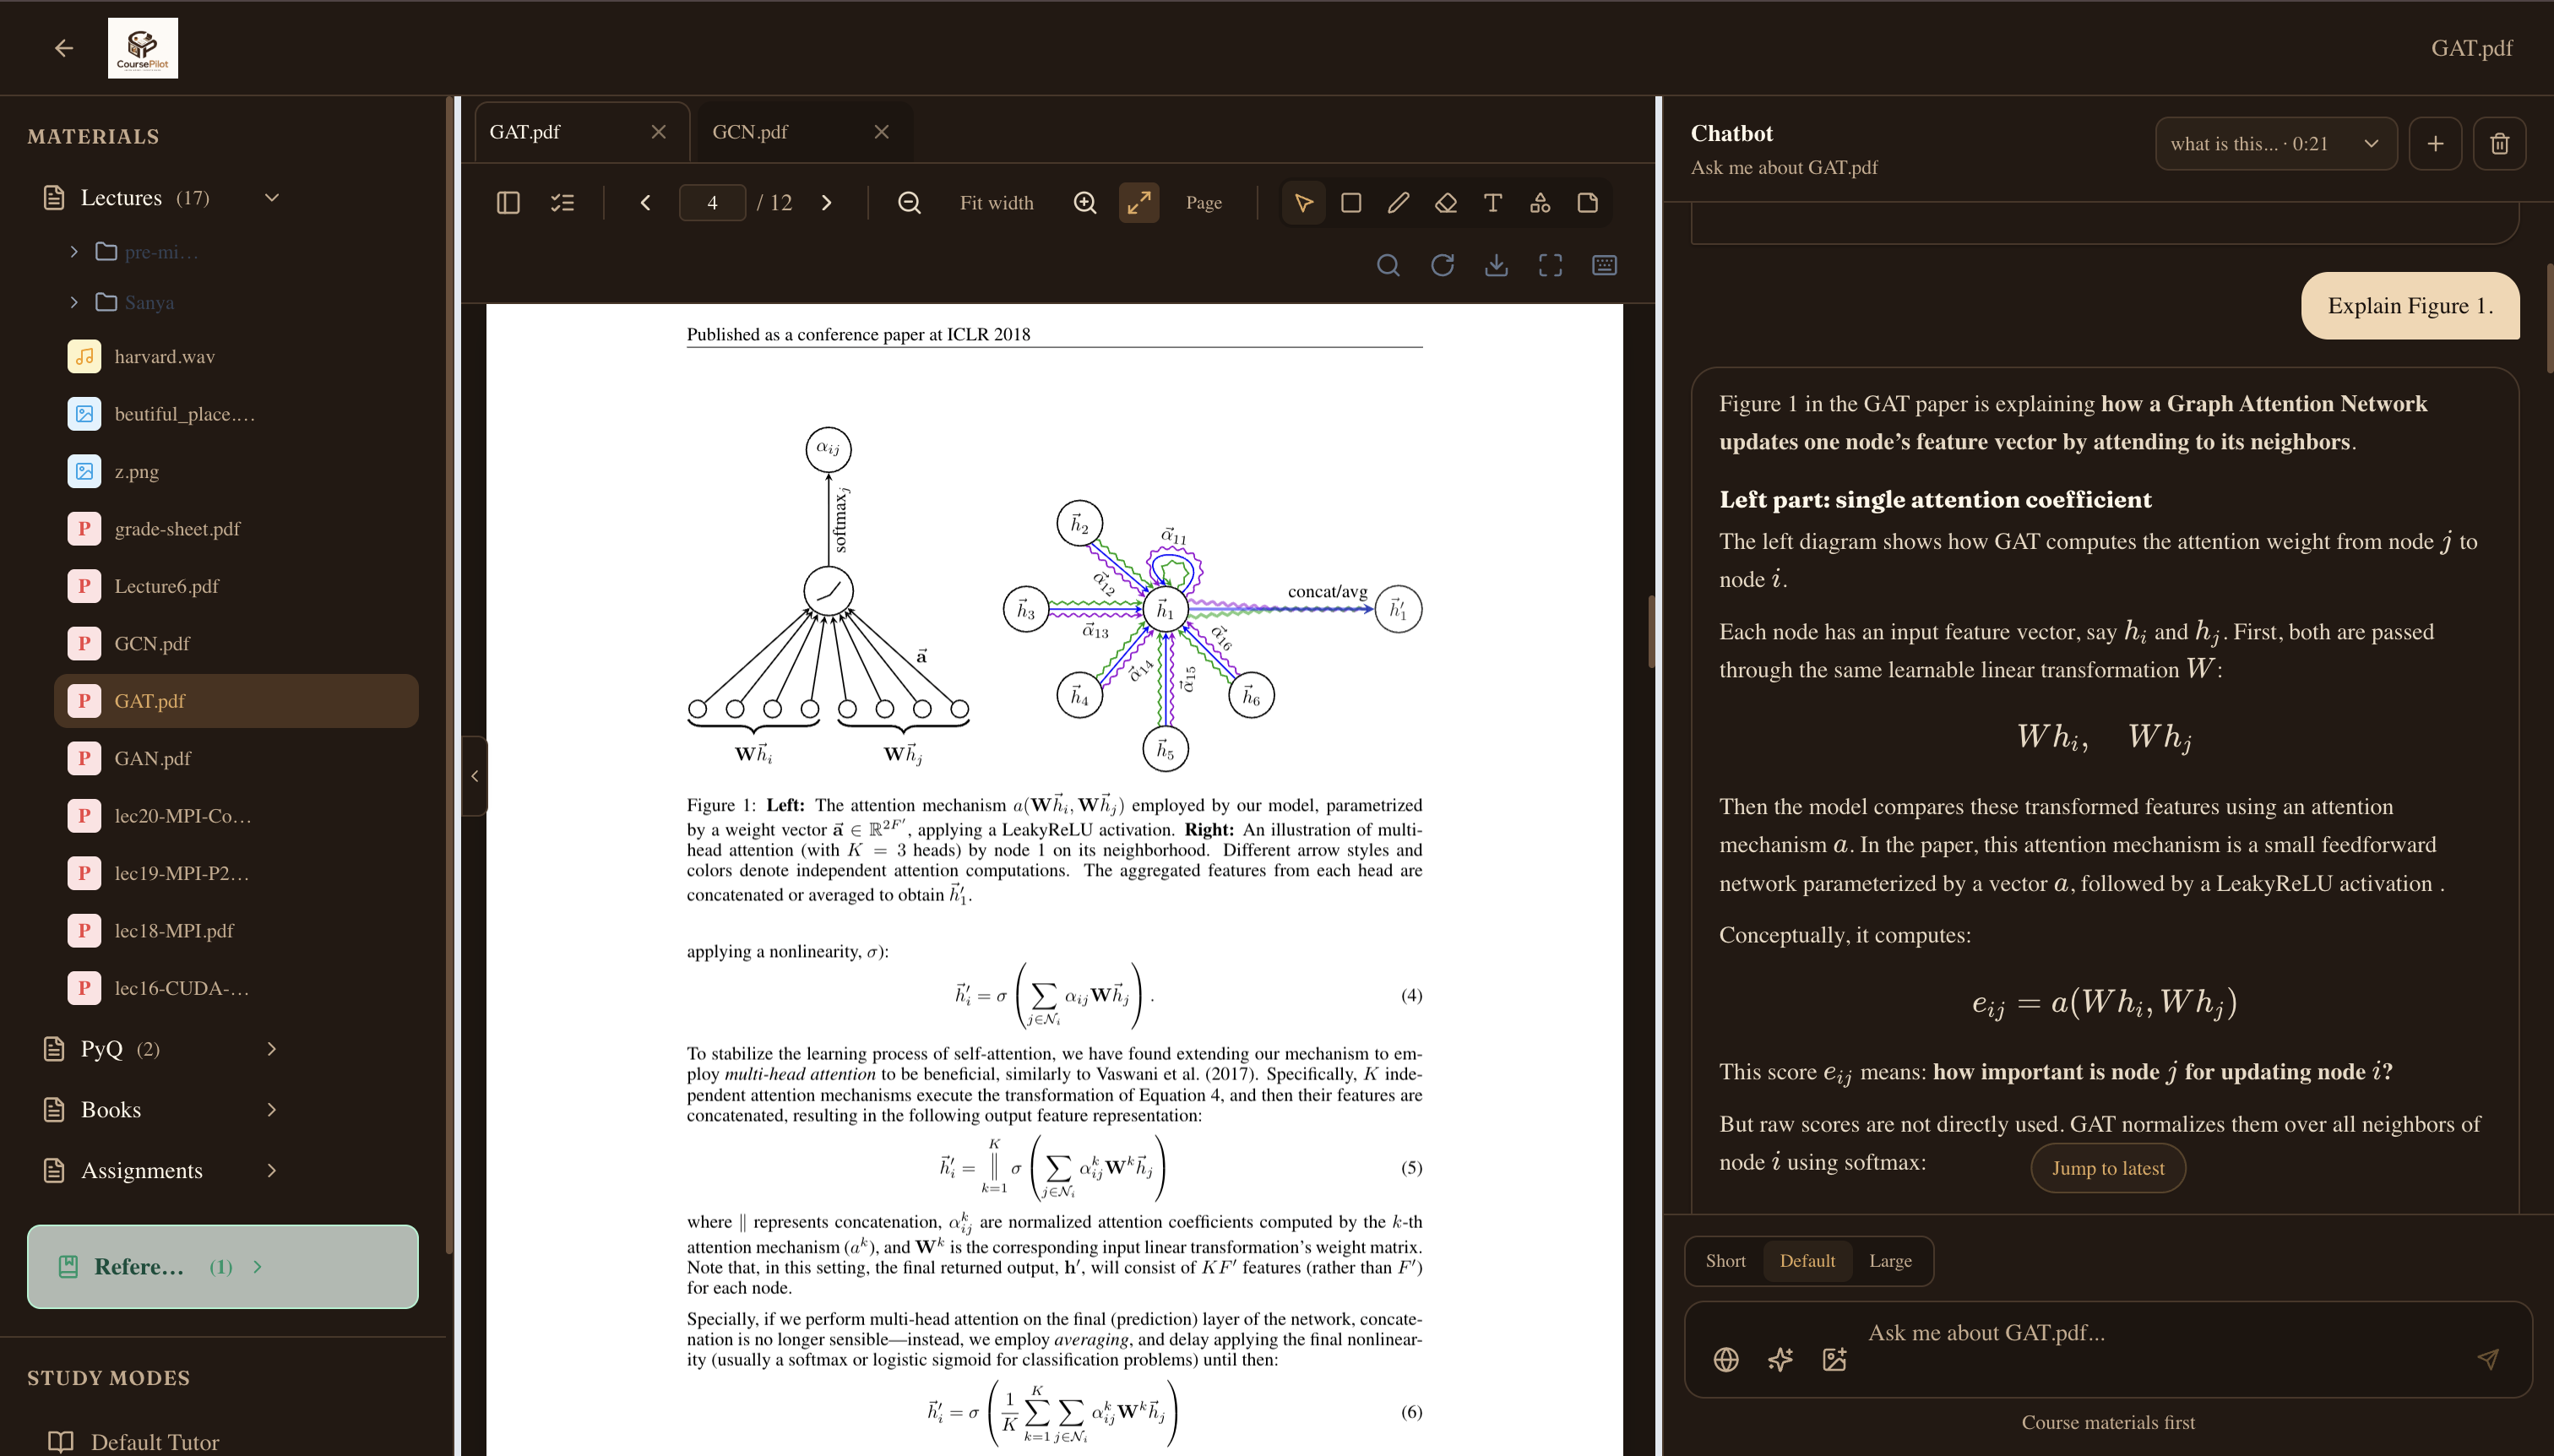Screen dimensions: 2554x1456
Task: Start a new chat with plus
Action: (2436, 144)
